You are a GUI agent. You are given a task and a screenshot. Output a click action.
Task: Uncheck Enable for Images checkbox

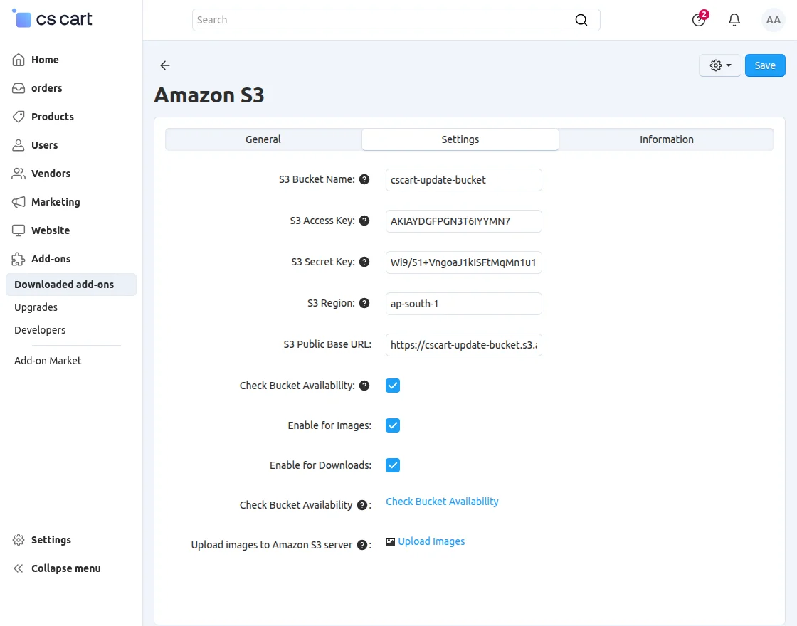pyautogui.click(x=392, y=425)
